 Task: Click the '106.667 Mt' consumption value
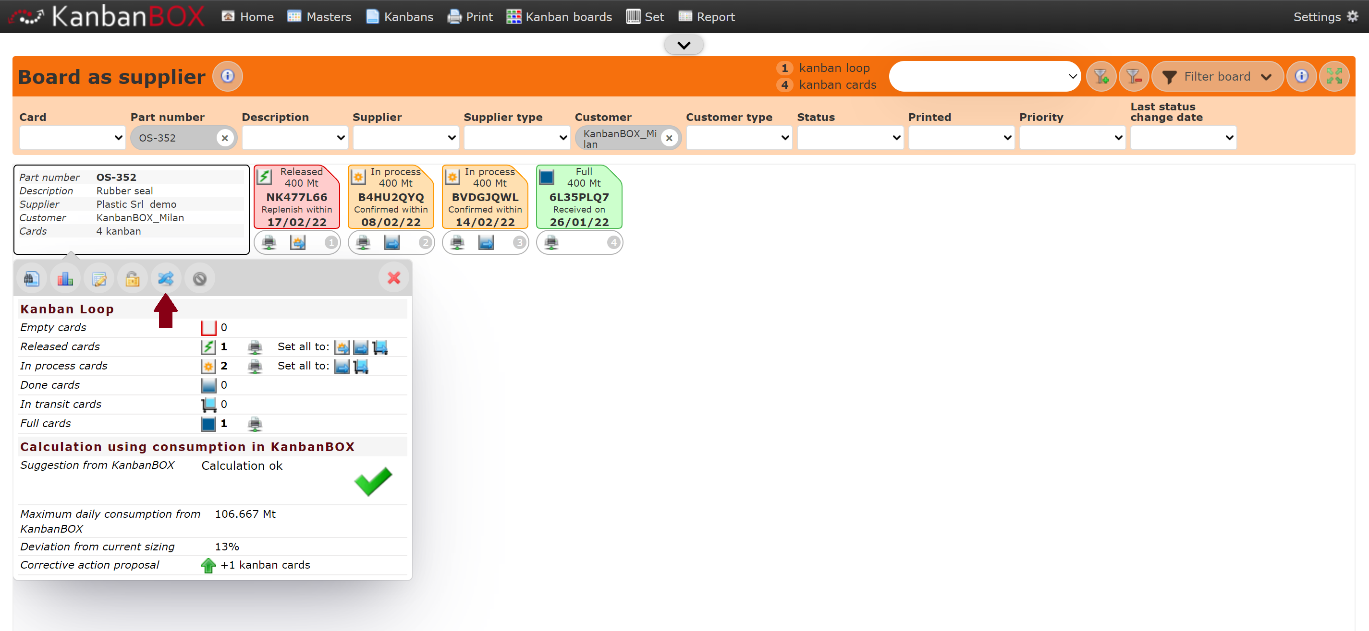click(245, 514)
